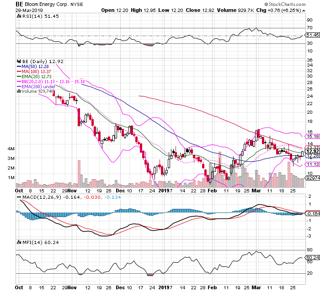Image resolution: width=320 pixels, height=292 pixels.
Task: Click the Volume 929,748 legend label
Action: click(x=37, y=91)
